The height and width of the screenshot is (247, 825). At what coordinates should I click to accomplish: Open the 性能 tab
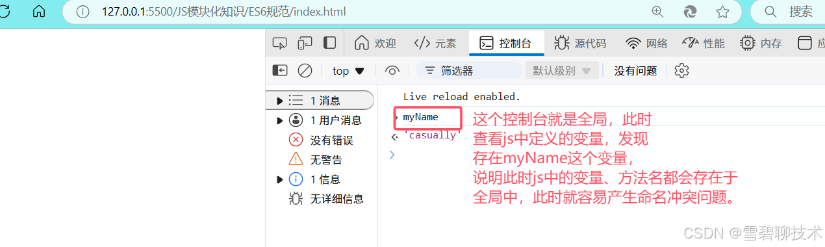coord(703,43)
